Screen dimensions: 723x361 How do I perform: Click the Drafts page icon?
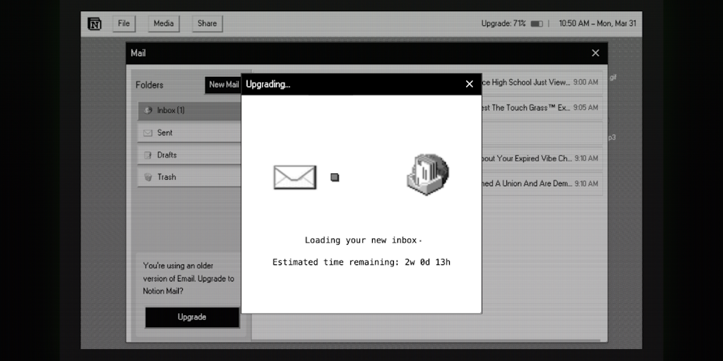click(x=148, y=155)
